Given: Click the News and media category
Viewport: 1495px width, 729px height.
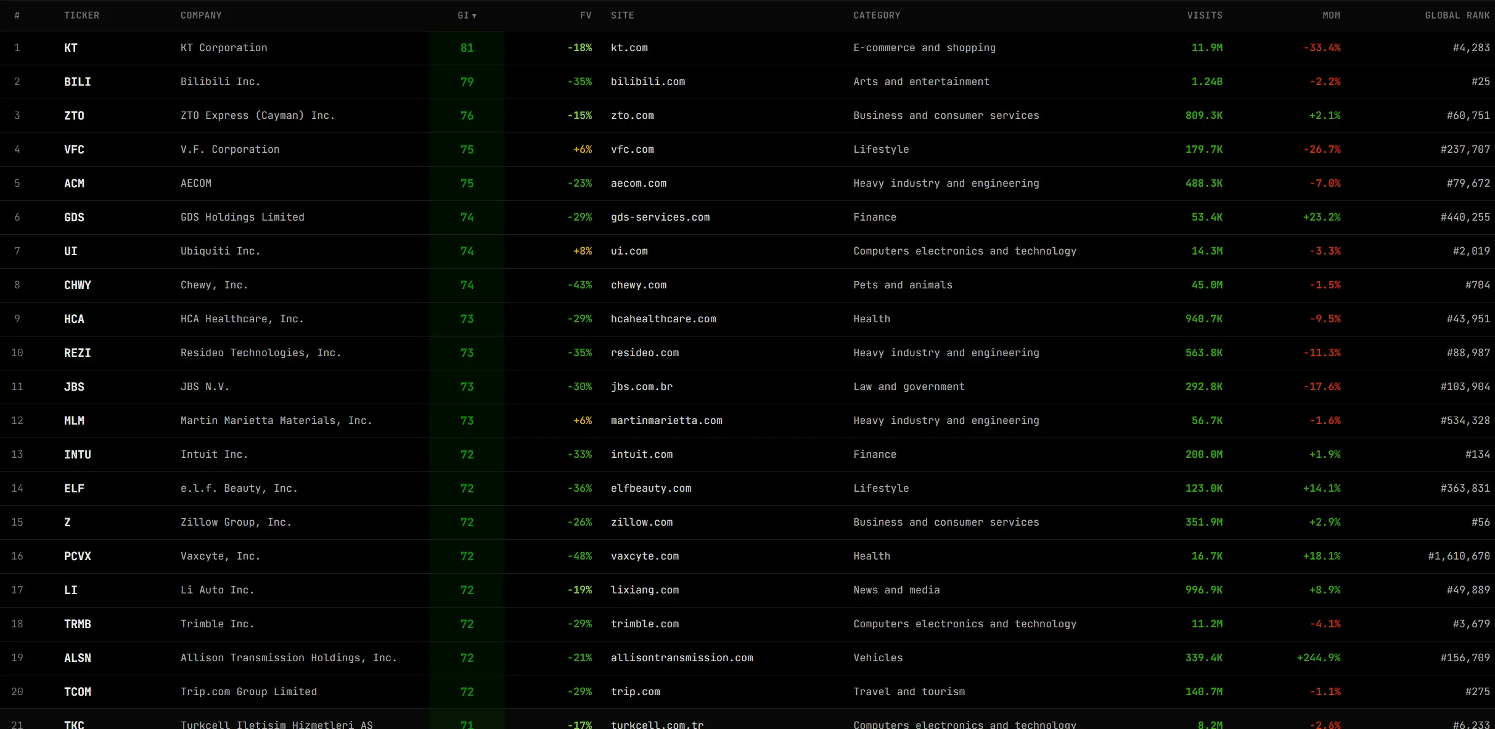Looking at the screenshot, I should click(896, 590).
